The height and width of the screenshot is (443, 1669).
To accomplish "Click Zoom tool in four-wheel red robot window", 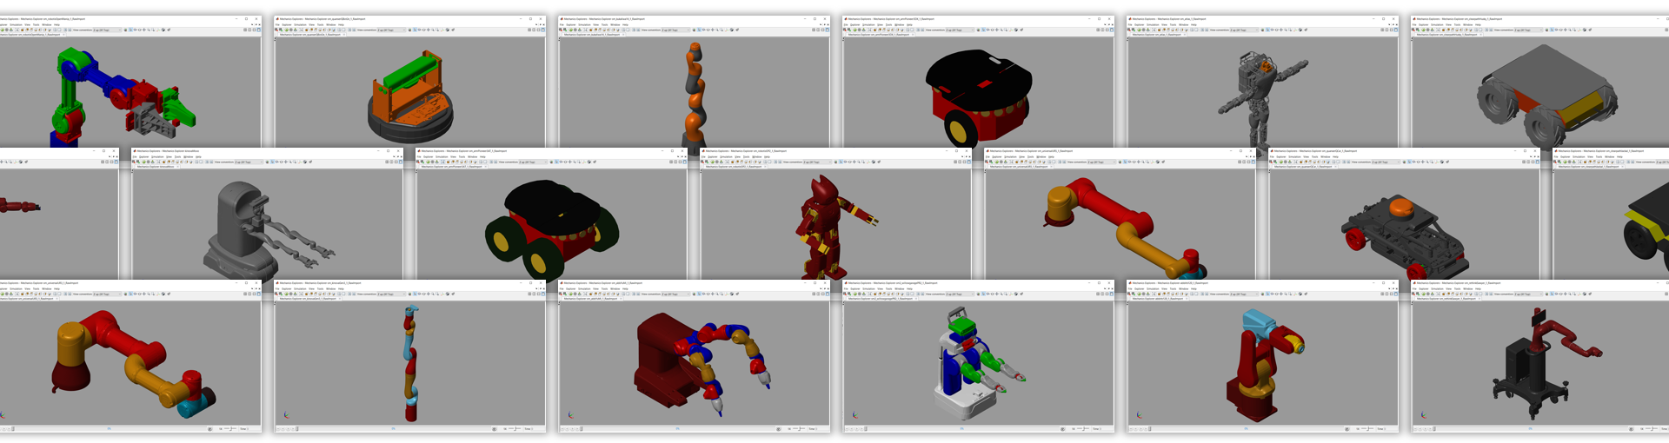I will (x=575, y=162).
